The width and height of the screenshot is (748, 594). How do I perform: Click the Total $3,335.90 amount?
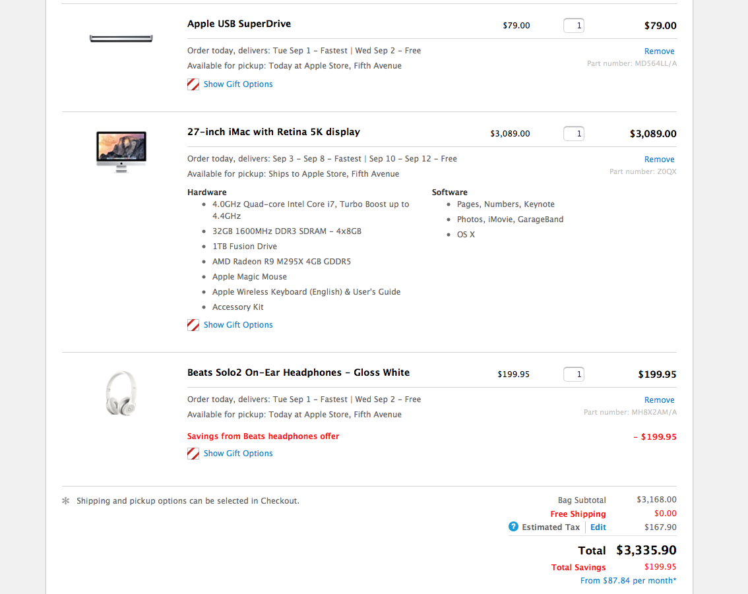click(646, 550)
